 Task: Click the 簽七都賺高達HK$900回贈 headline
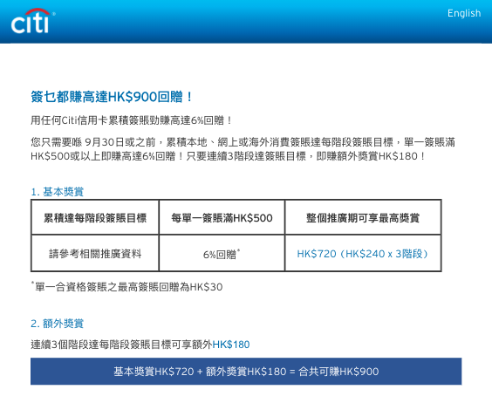[x=112, y=97]
